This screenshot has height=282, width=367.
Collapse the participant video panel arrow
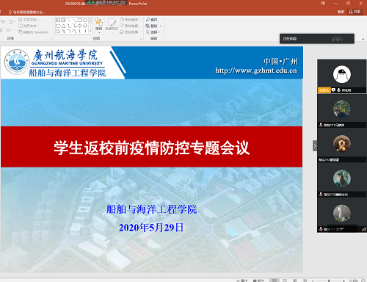coord(315,146)
